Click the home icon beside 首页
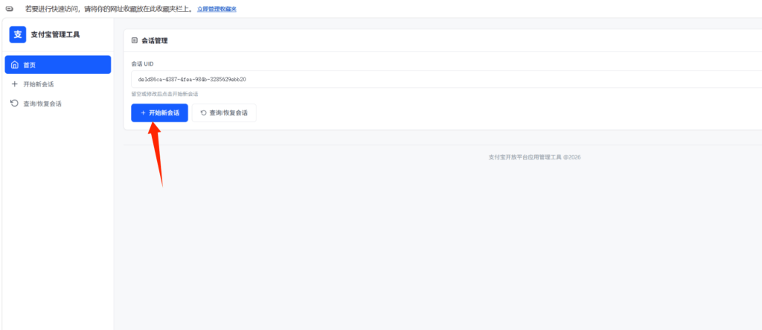The image size is (762, 330). click(15, 65)
